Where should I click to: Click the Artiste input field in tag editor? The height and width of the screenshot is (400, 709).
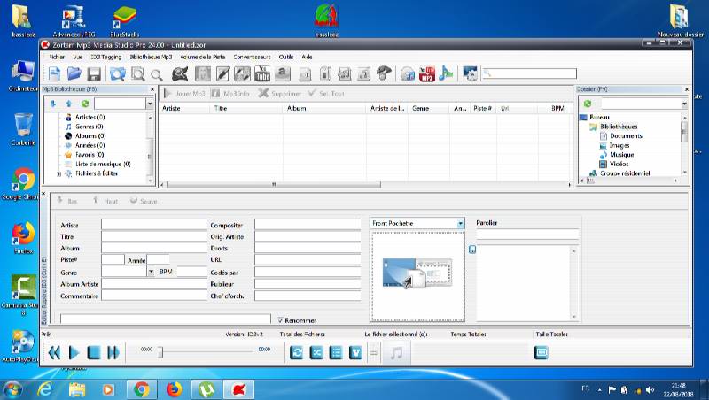154,225
